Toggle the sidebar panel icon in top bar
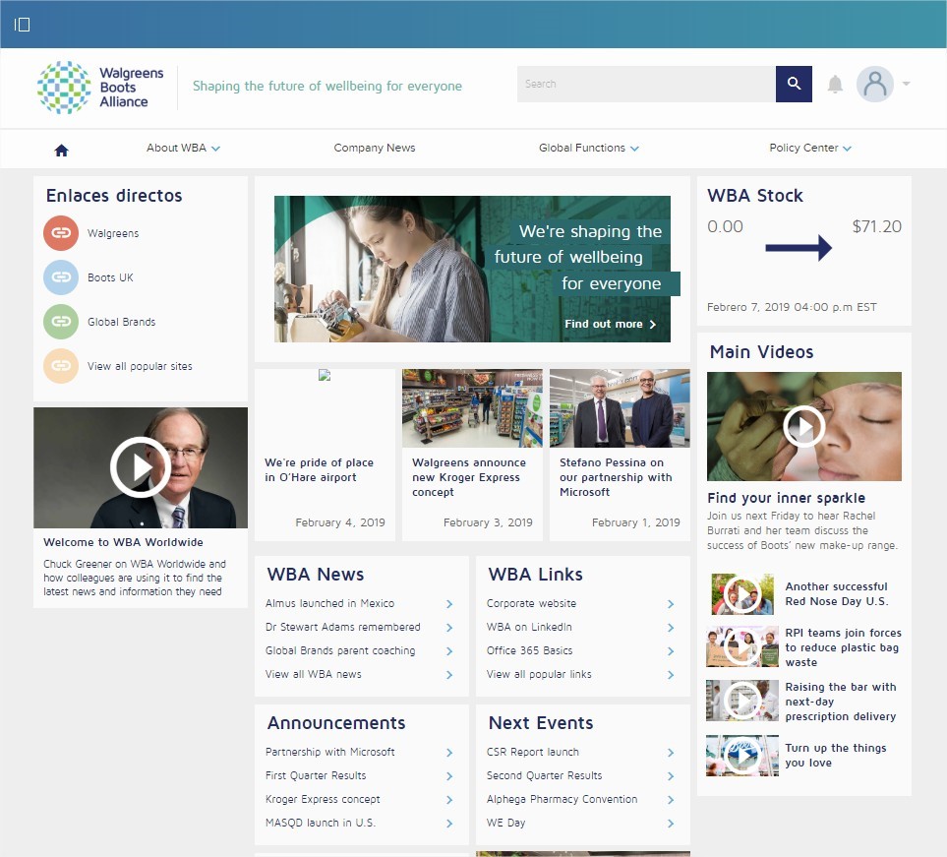This screenshot has height=857, width=947. 22,25
